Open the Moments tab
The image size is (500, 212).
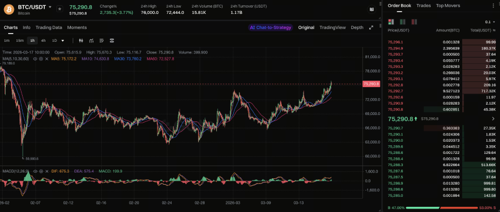click(x=77, y=27)
